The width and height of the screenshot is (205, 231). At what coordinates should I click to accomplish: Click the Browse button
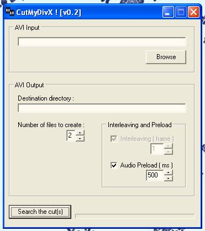tap(166, 57)
